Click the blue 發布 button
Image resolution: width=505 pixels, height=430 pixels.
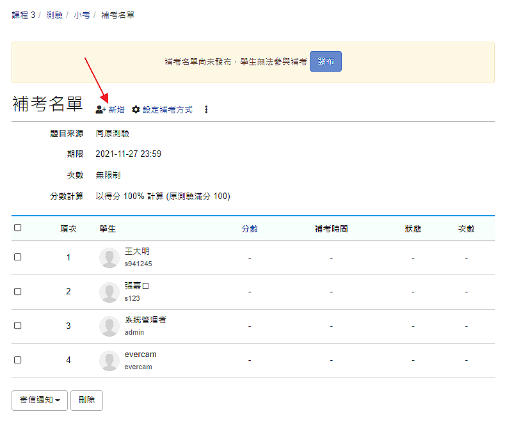(x=326, y=61)
